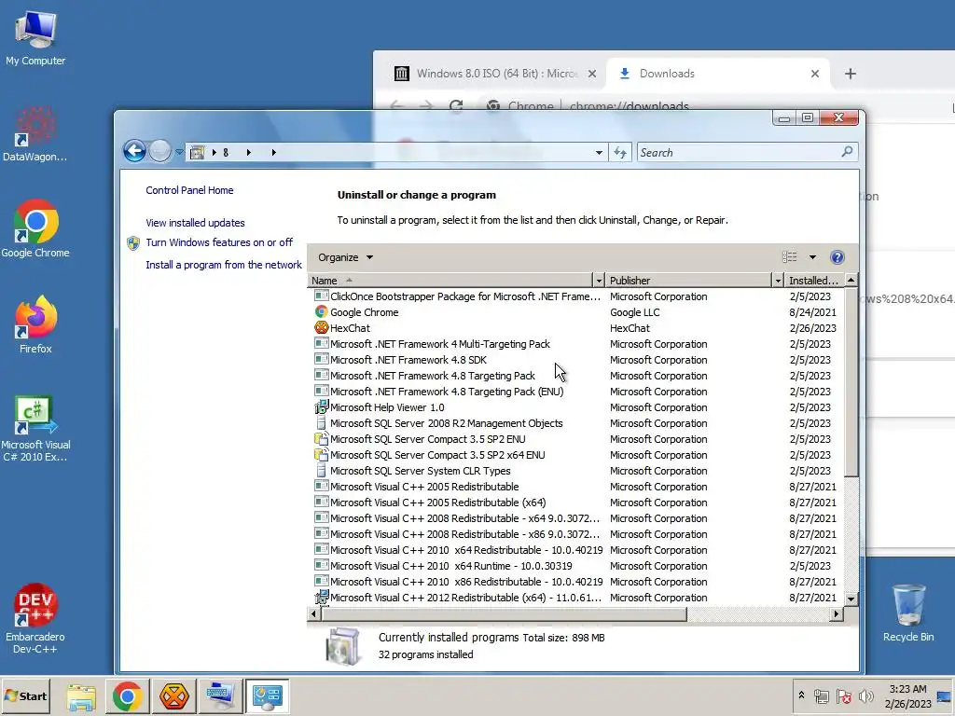Select Visual C++ 2010 x64 Runtime entry
955x716 pixels.
tap(576, 566)
